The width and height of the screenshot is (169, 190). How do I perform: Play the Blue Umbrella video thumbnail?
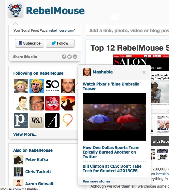[x=114, y=117]
